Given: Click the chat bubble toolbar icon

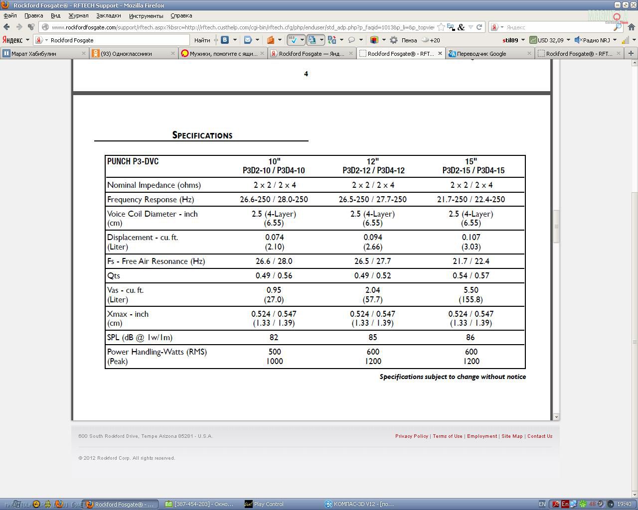Looking at the screenshot, I should click(352, 40).
